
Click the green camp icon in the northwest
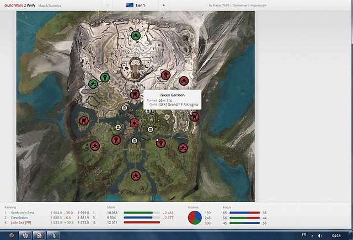coord(94,84)
